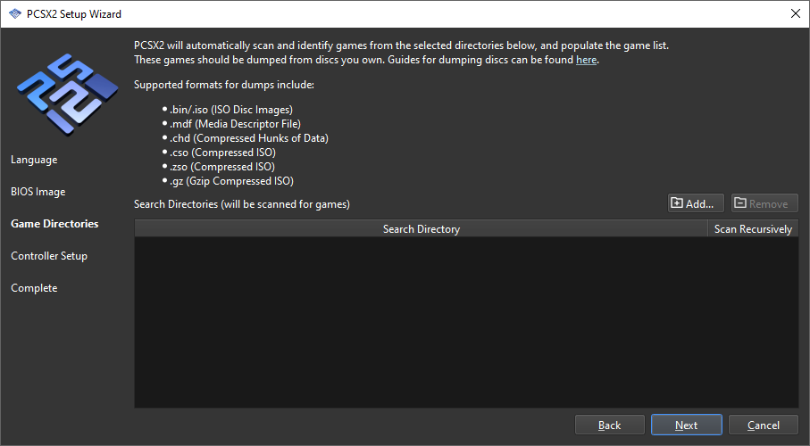The image size is (810, 446).
Task: Select the Language step in sidebar
Action: (x=34, y=160)
